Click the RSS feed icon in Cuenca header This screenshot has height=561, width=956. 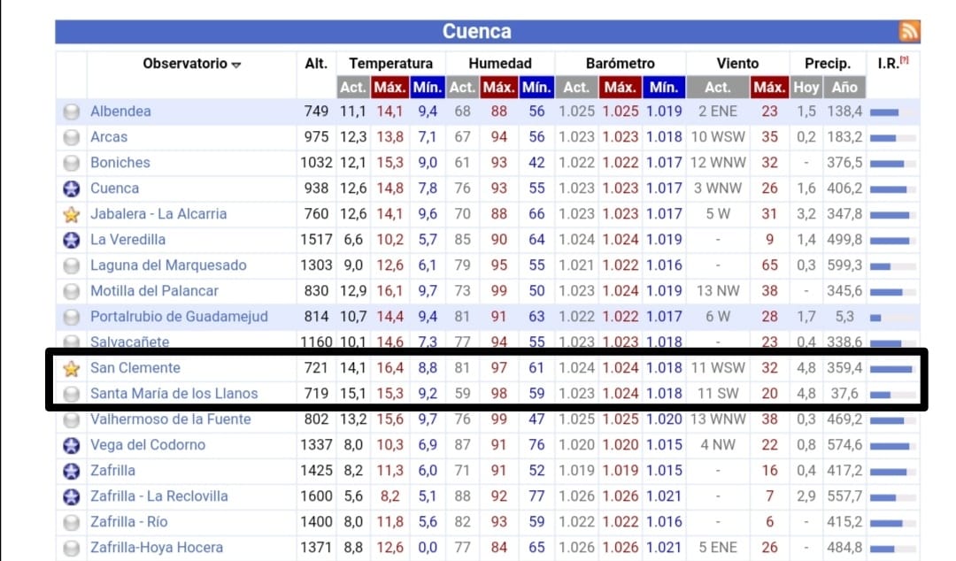click(x=908, y=31)
